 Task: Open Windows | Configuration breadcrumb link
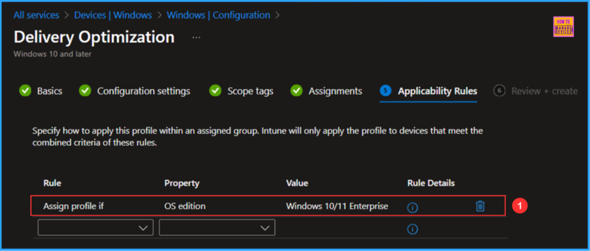(x=218, y=15)
